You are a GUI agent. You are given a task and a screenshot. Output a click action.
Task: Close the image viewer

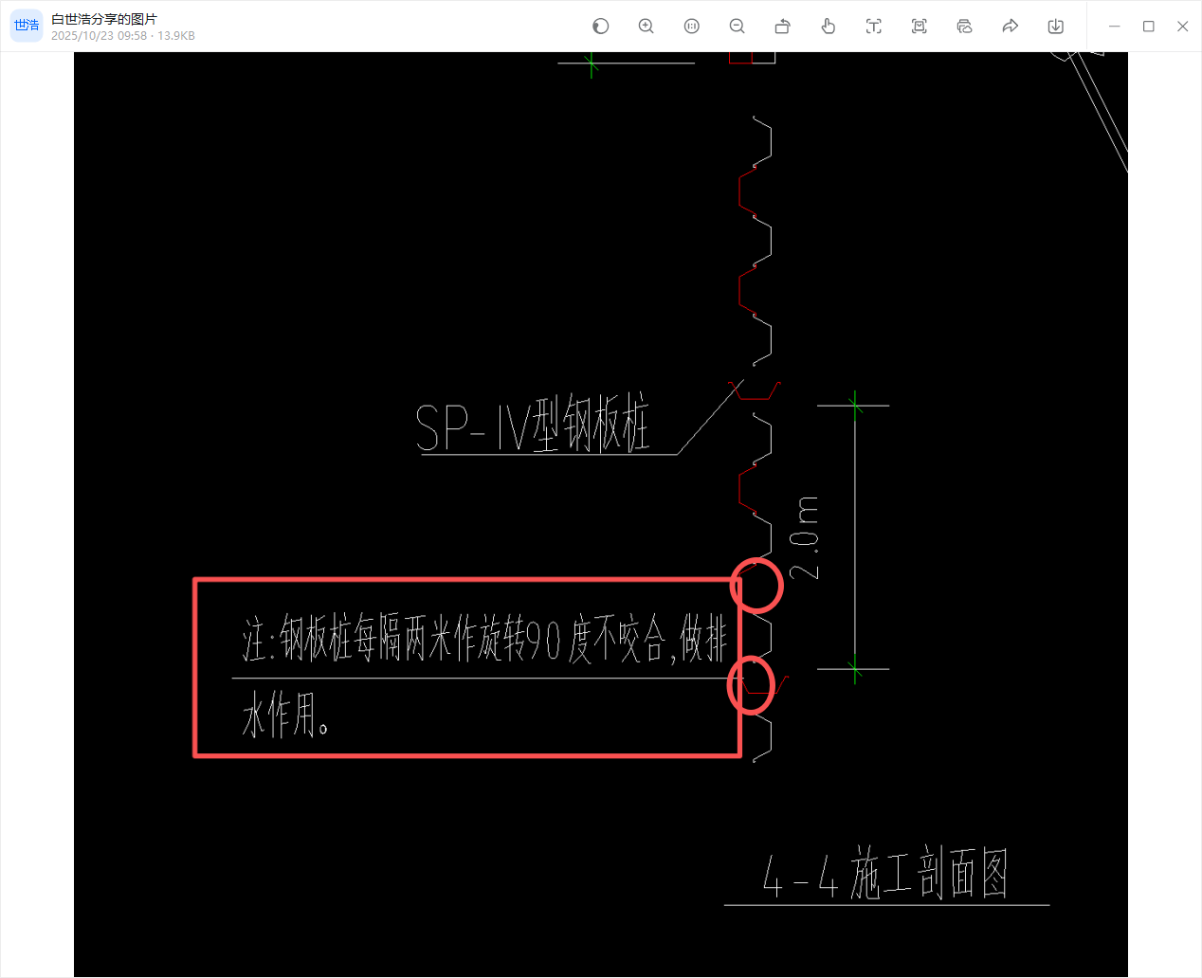(x=1182, y=26)
